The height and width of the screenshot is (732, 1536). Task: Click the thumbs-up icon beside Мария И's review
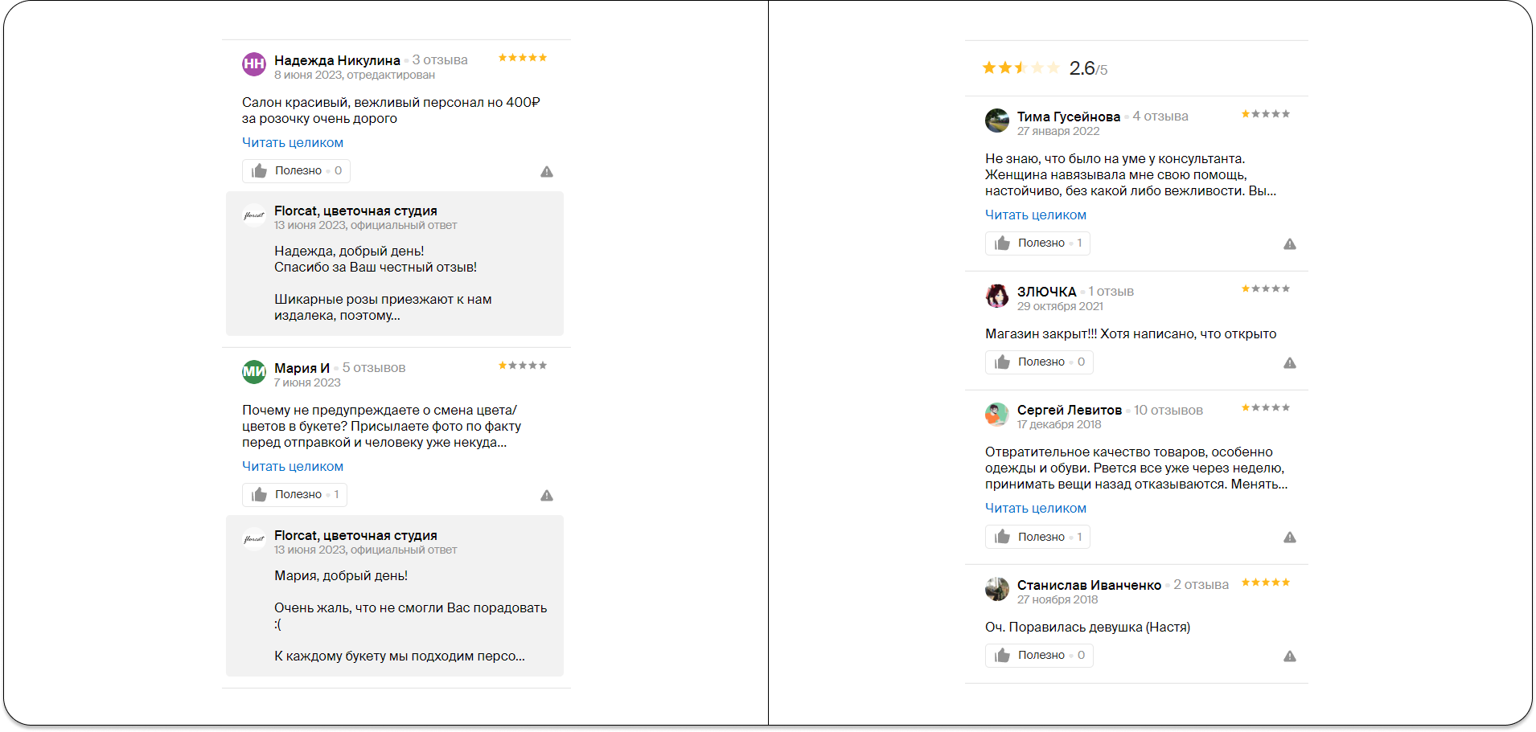click(259, 494)
